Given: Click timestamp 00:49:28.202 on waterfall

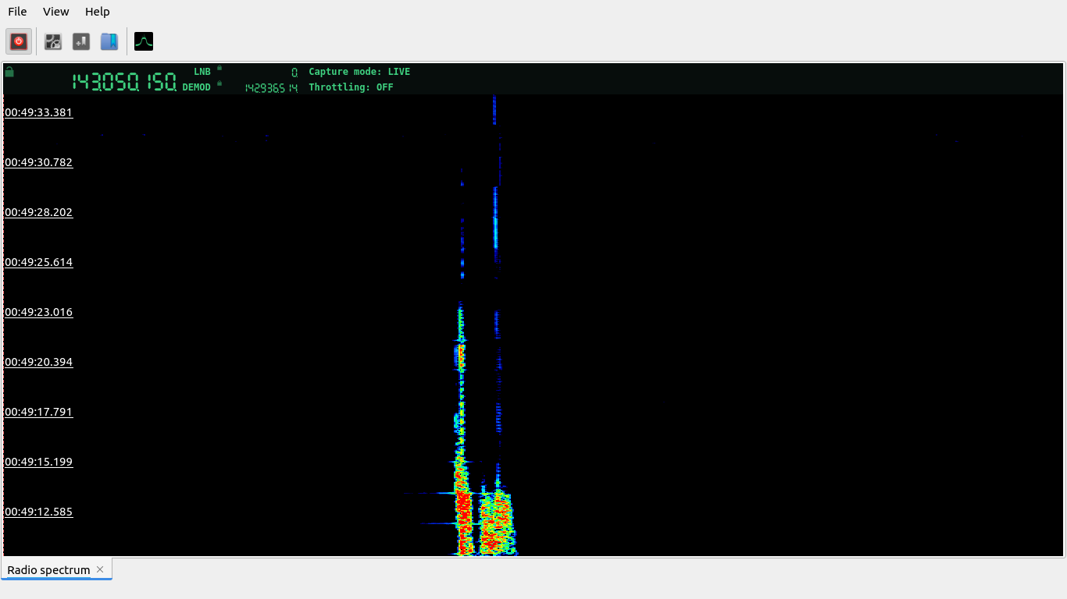Looking at the screenshot, I should pos(38,212).
